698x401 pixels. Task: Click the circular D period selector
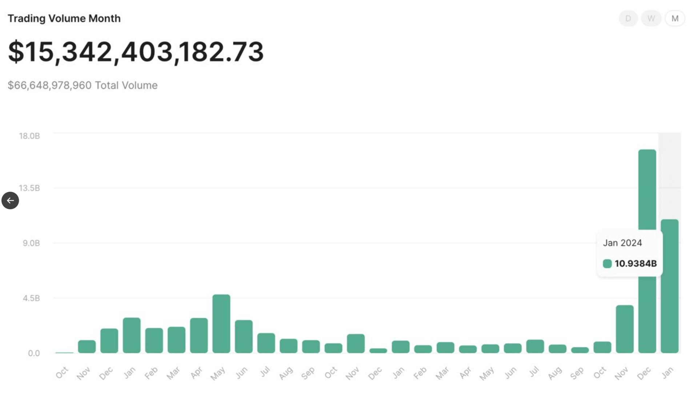click(x=629, y=18)
